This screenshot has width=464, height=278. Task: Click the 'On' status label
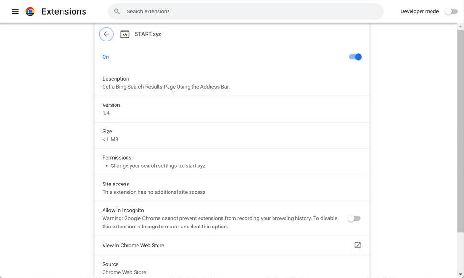pos(105,57)
